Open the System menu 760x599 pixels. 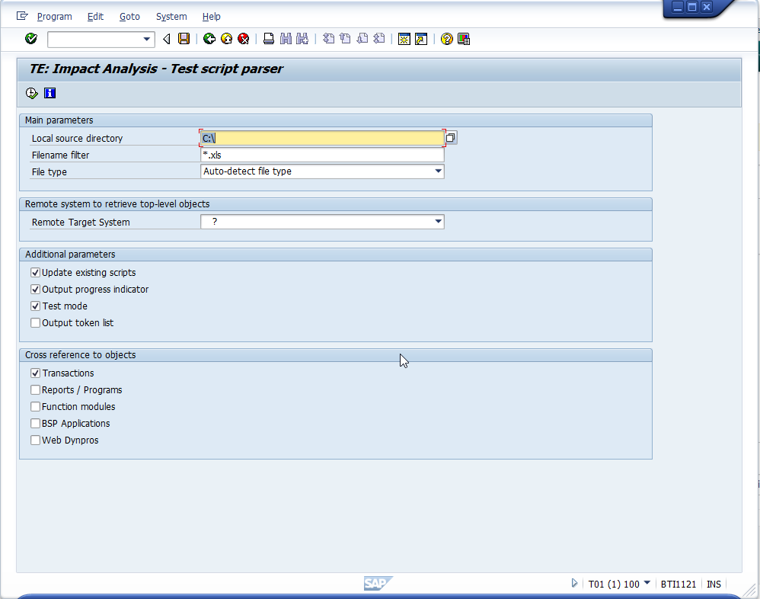(x=171, y=17)
